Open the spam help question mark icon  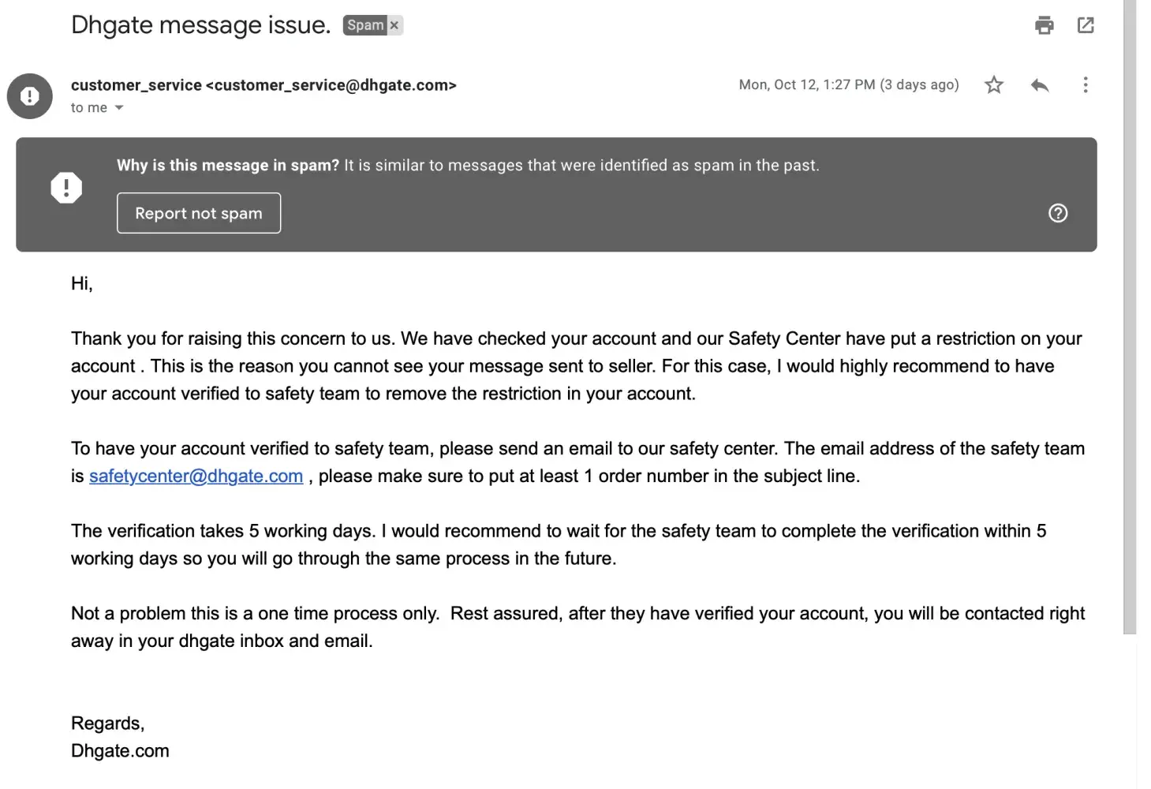tap(1058, 213)
